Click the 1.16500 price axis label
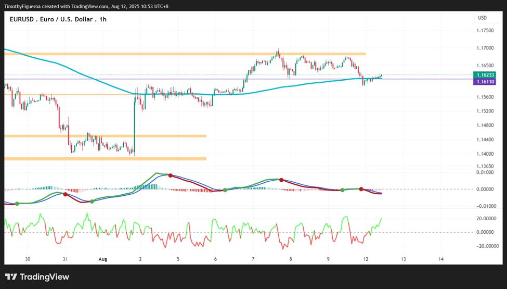Screen dimensions: 507x289 click(x=485, y=66)
